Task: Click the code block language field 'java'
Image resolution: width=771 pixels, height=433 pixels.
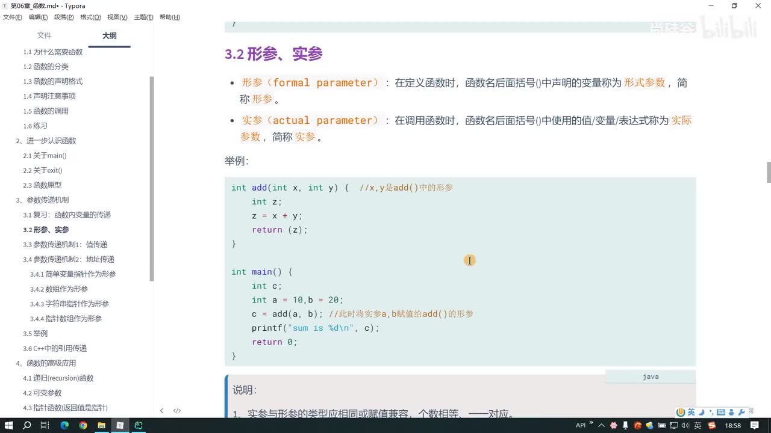Action: point(651,376)
